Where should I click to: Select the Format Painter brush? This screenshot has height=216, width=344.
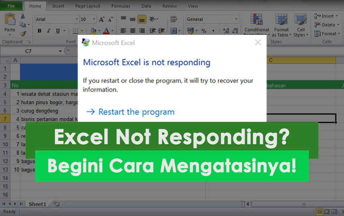[x=23, y=33]
